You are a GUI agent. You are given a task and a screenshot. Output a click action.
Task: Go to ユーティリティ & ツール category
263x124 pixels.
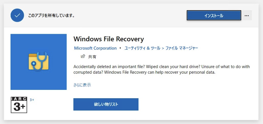(x=142, y=48)
